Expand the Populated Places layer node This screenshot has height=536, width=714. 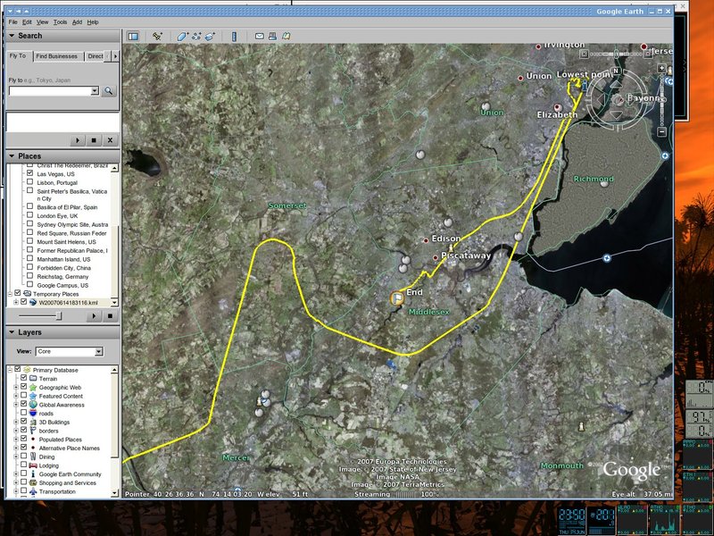click(x=16, y=439)
